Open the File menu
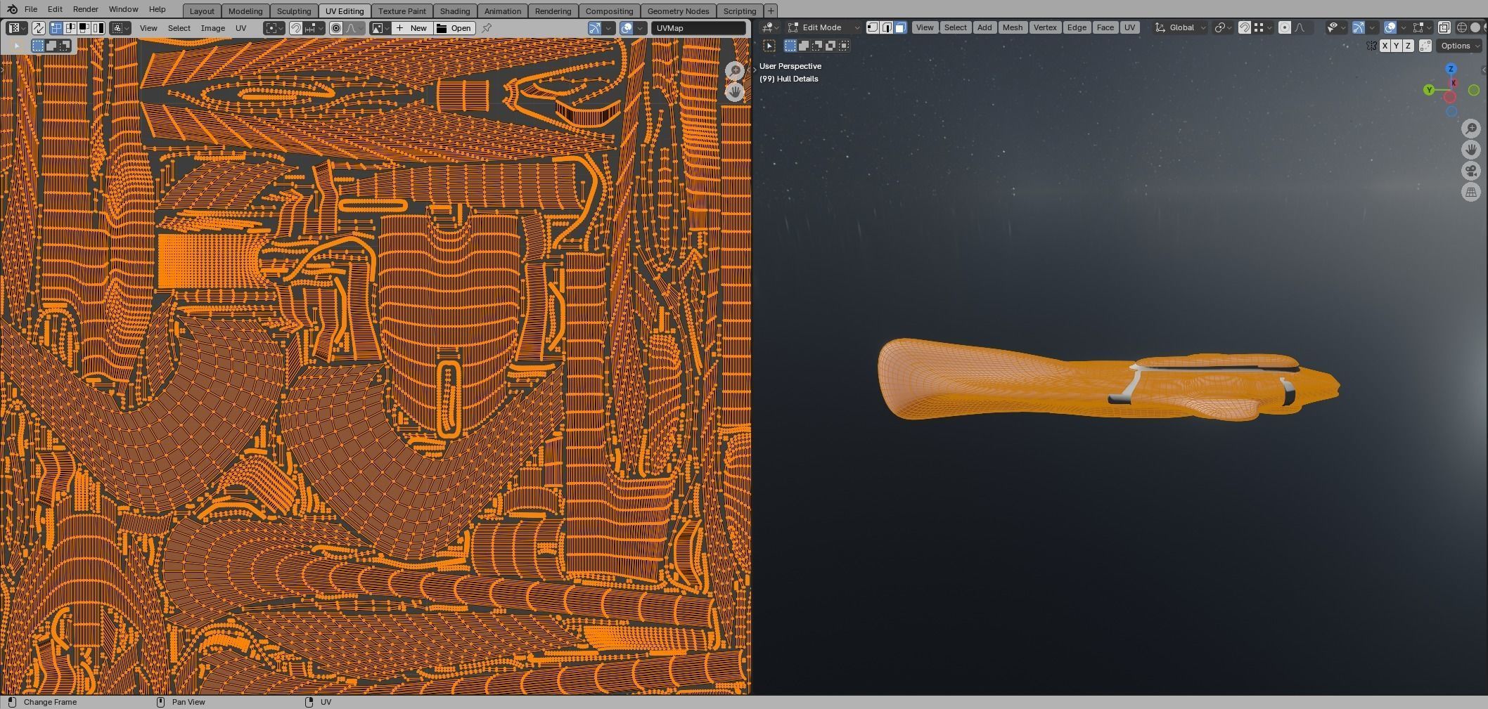1488x709 pixels. point(31,9)
